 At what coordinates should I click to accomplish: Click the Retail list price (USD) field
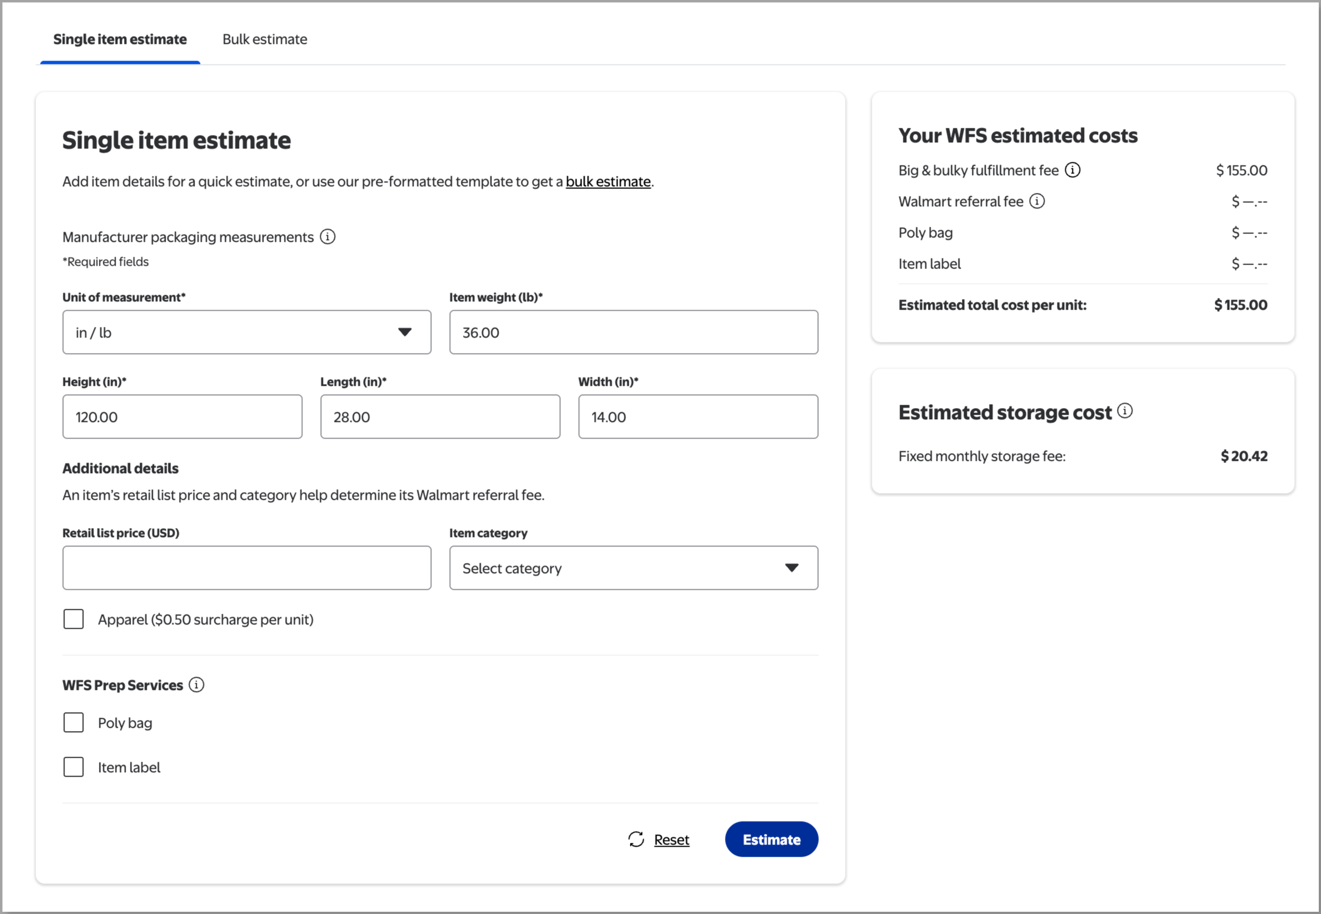[247, 568]
